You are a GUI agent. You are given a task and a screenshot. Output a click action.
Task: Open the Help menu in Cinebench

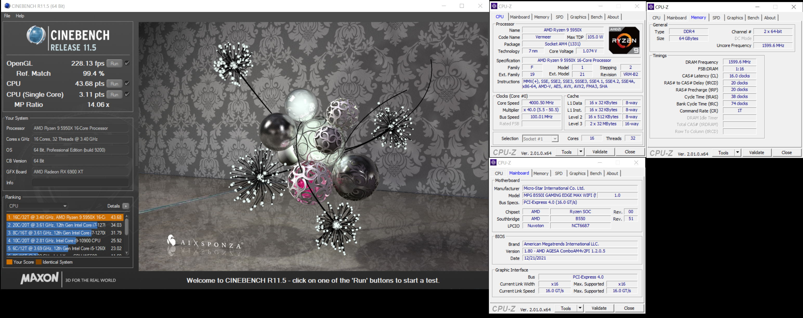(x=20, y=16)
